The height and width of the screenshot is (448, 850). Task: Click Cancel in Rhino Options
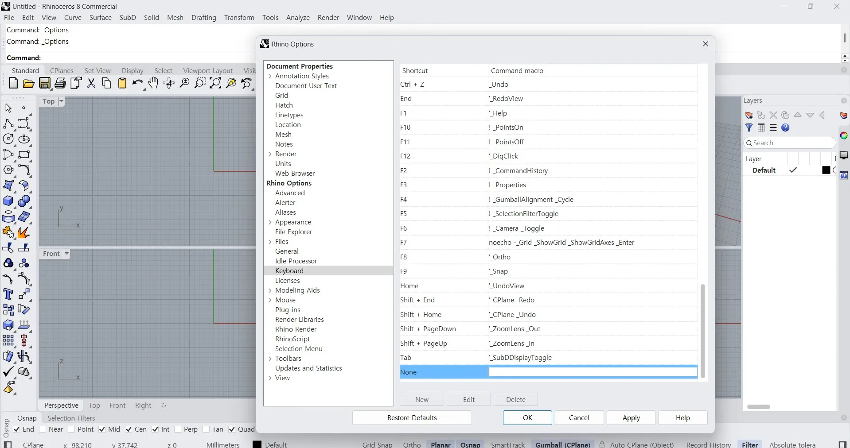tap(579, 418)
